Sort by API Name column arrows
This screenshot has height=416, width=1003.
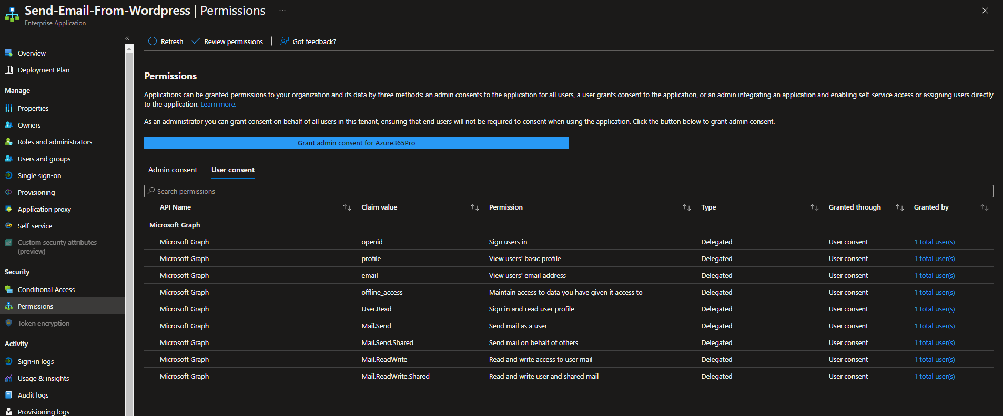coord(347,207)
